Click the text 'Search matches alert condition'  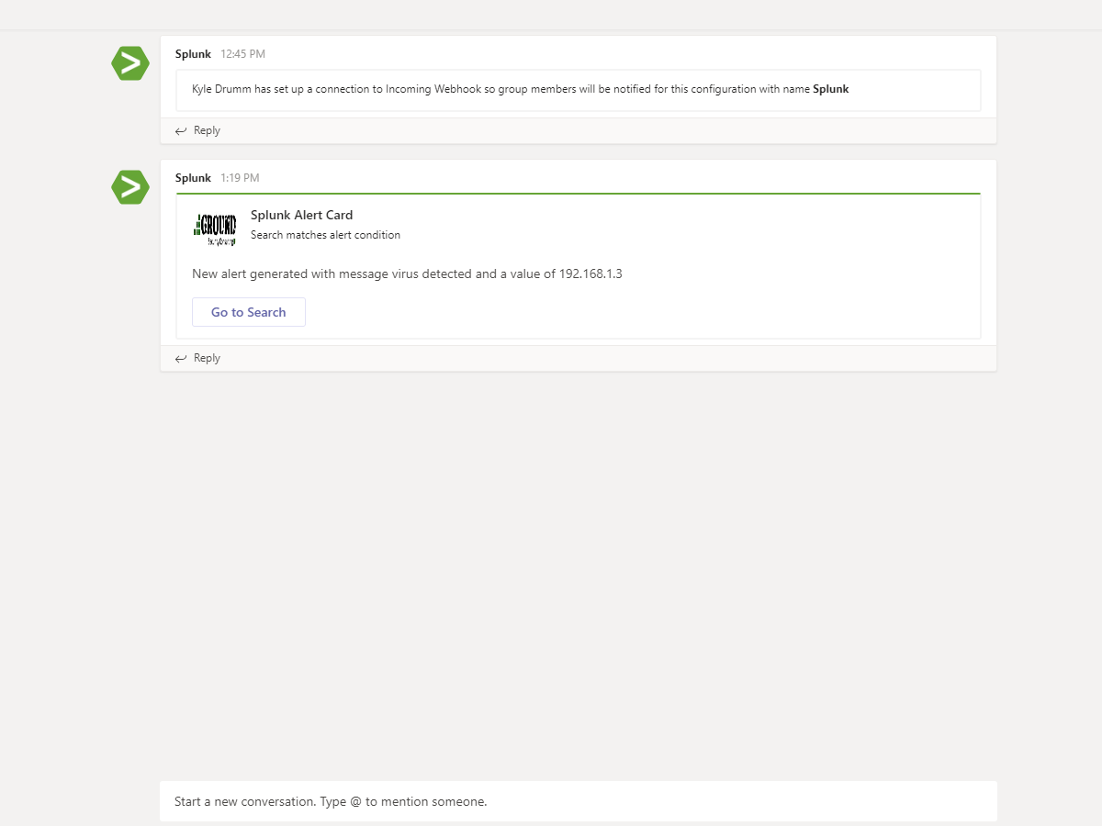click(x=325, y=235)
